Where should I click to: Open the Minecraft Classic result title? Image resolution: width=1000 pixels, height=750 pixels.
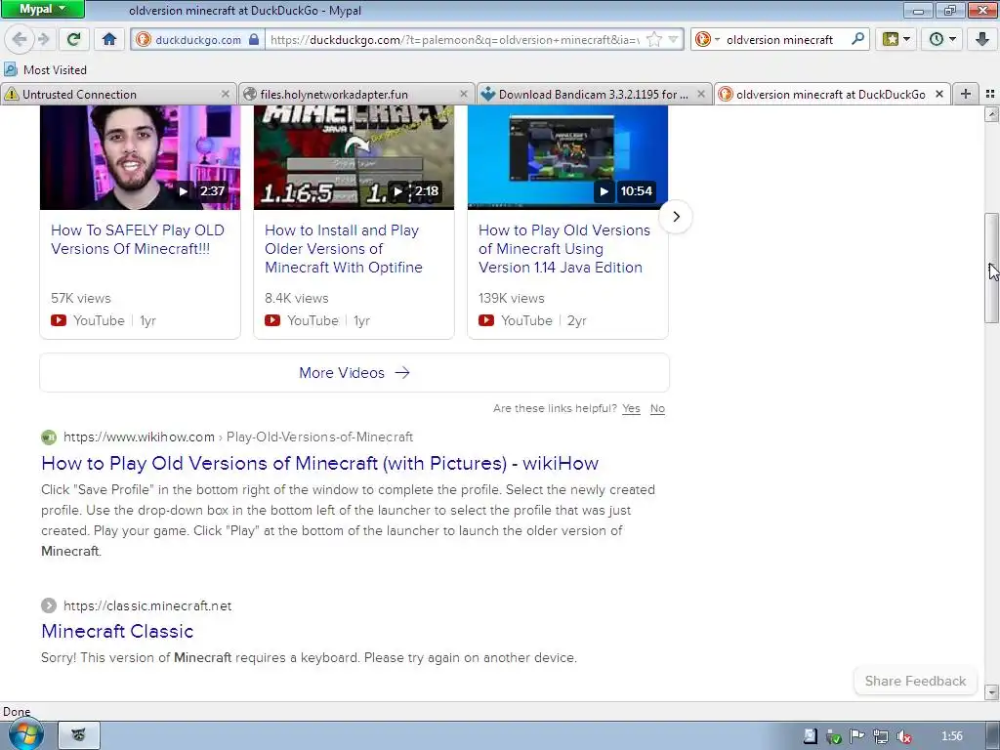coord(117,631)
